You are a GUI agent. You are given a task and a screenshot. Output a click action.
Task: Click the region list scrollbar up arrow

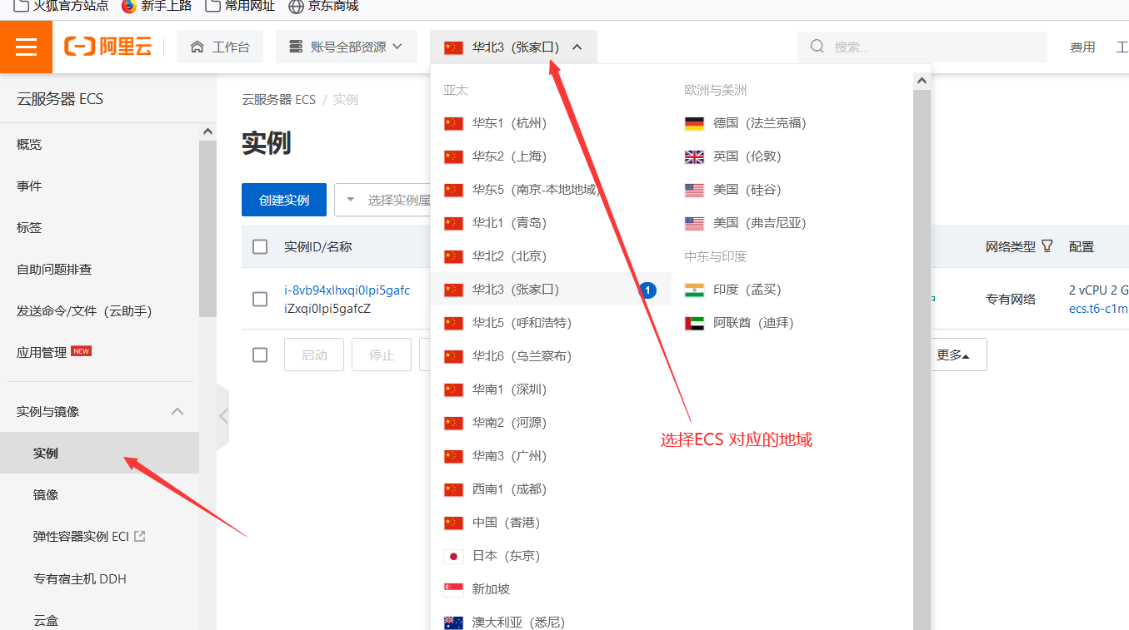coord(922,81)
